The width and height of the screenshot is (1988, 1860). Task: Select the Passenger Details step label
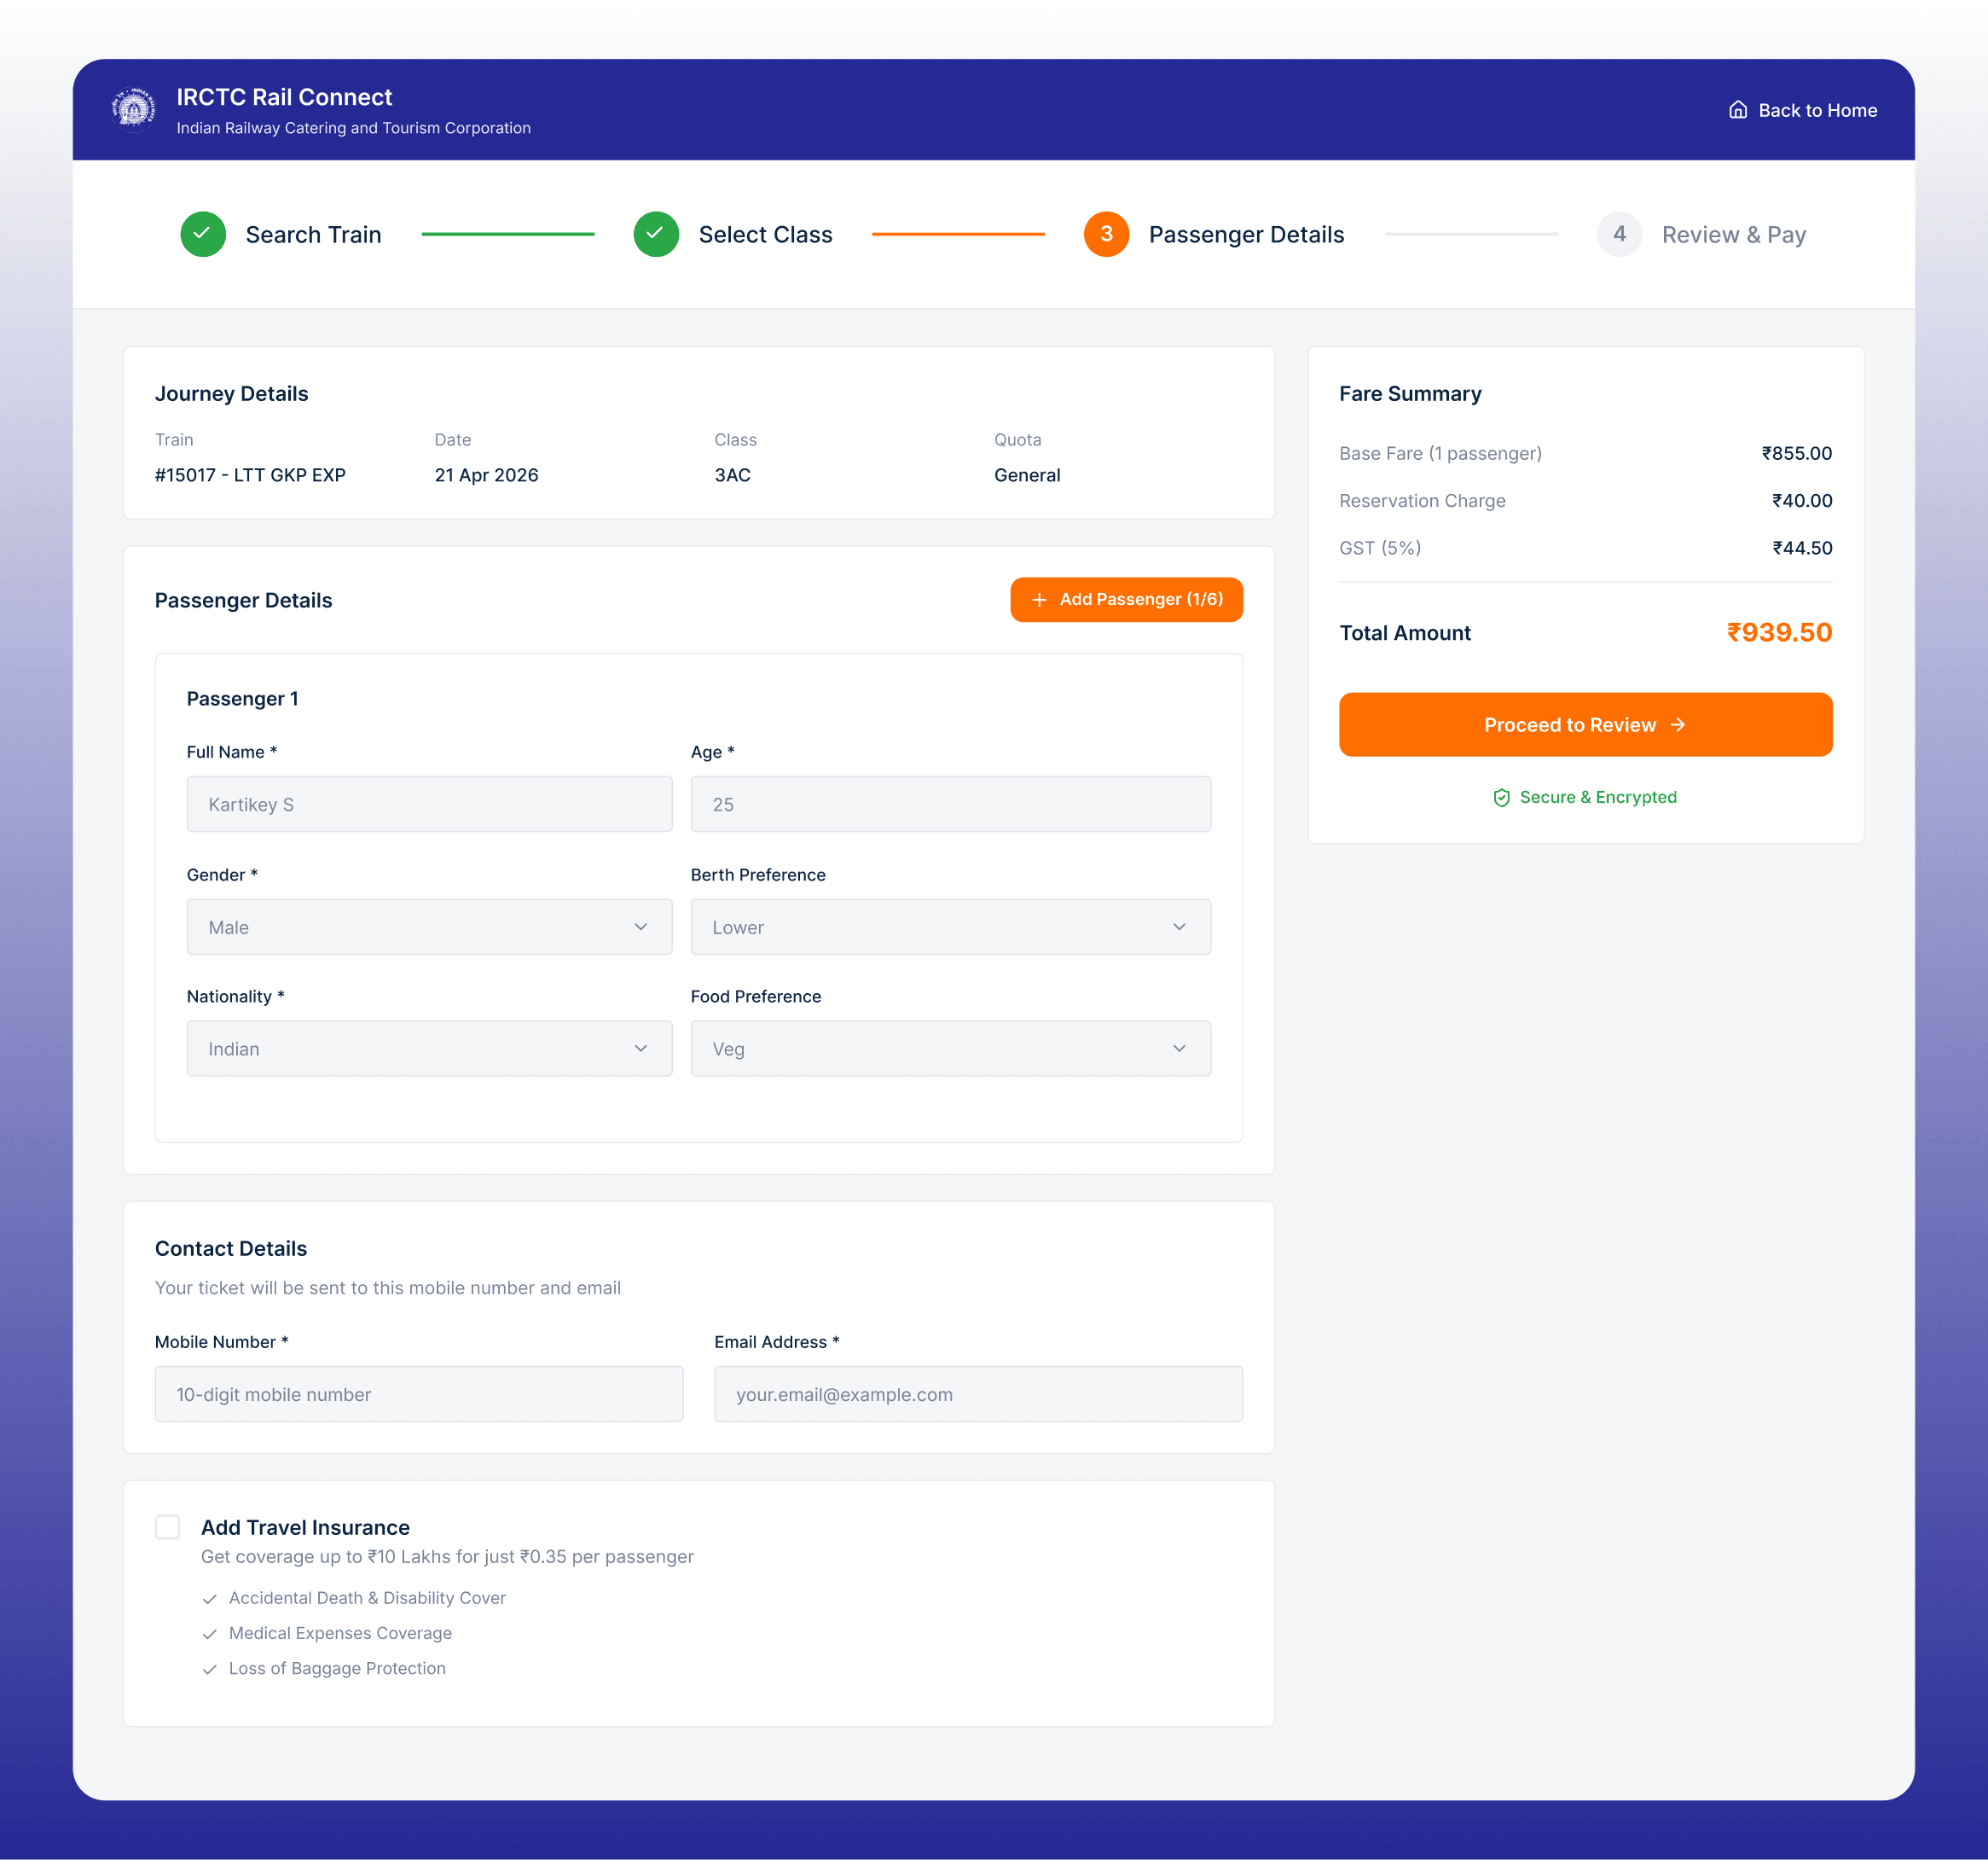pyautogui.click(x=1246, y=234)
